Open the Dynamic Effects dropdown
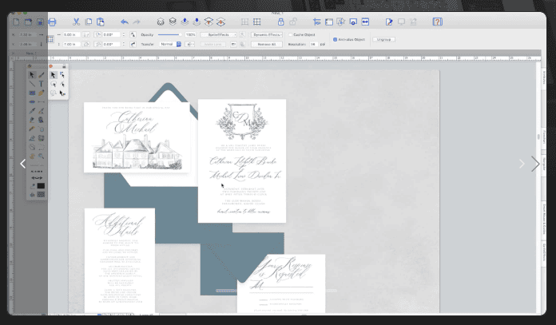This screenshot has height=325, width=556. (x=267, y=34)
